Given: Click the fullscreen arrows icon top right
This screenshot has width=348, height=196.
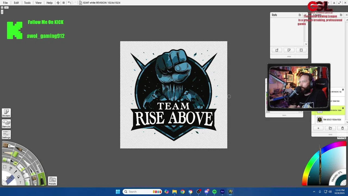Looking at the screenshot, I should [x=340, y=3].
